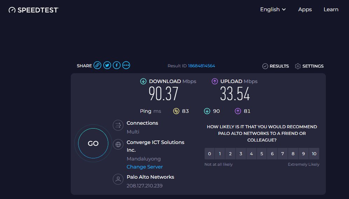Viewport: 349px width, 199px height.
Task: Rate recommendation as 2
Action: 230,153
